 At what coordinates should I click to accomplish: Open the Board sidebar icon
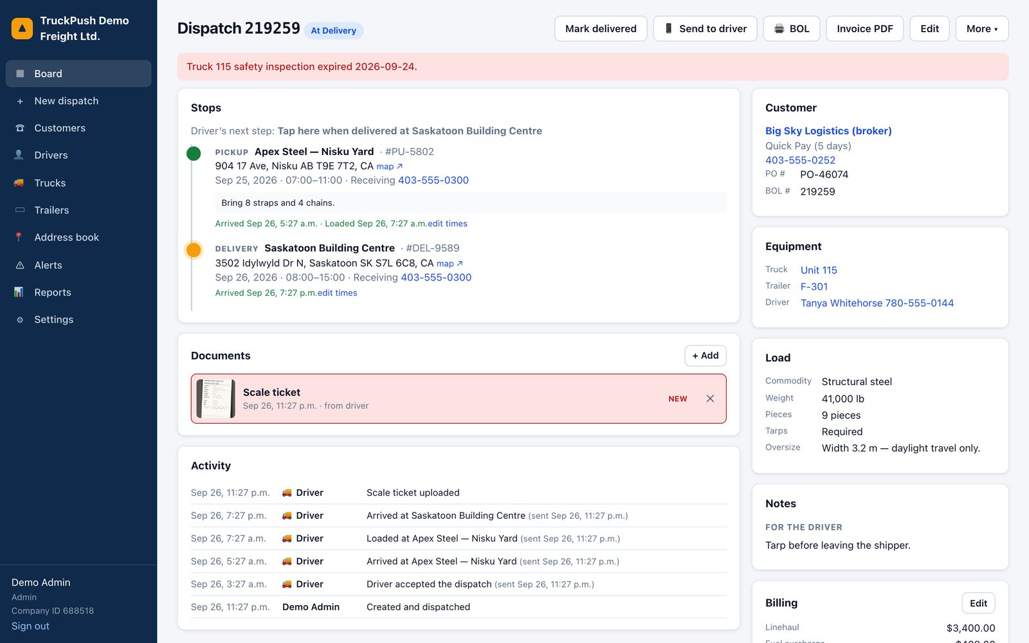click(x=20, y=74)
